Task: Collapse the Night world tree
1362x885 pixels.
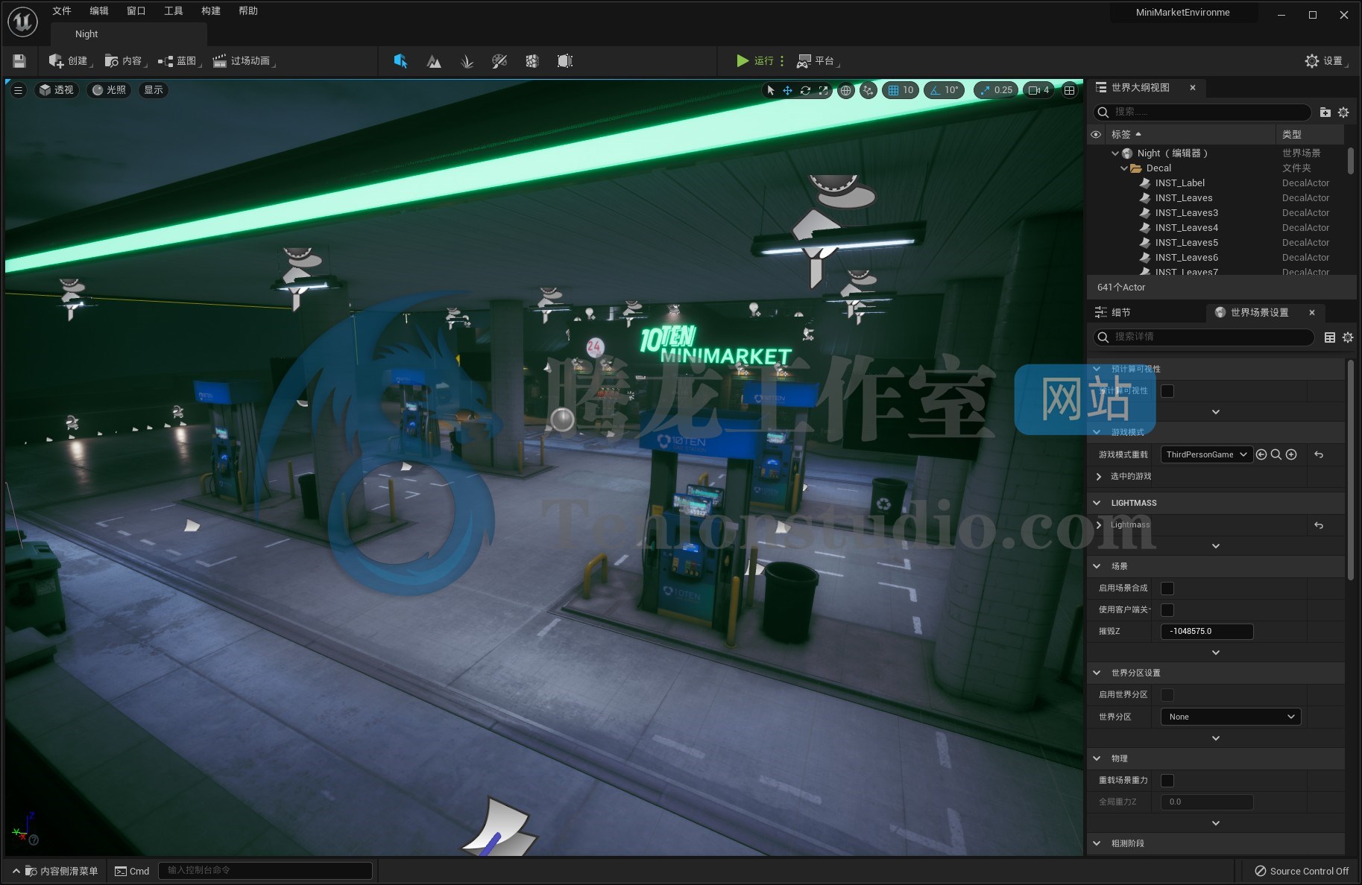Action: point(1115,153)
